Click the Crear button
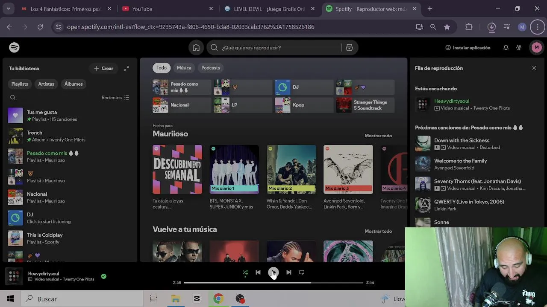Viewport: 547px width, 307px height. [x=104, y=68]
